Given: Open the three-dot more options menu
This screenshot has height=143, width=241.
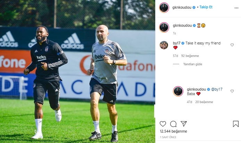Looking at the screenshot, I should 236,8.
